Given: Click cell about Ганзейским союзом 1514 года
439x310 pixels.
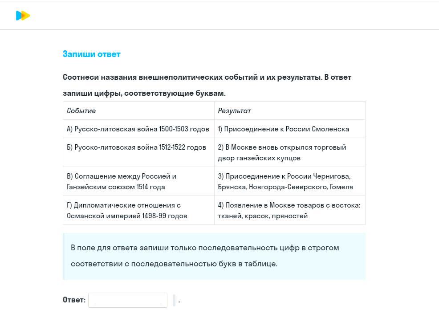Looking at the screenshot, I should click(x=138, y=181).
